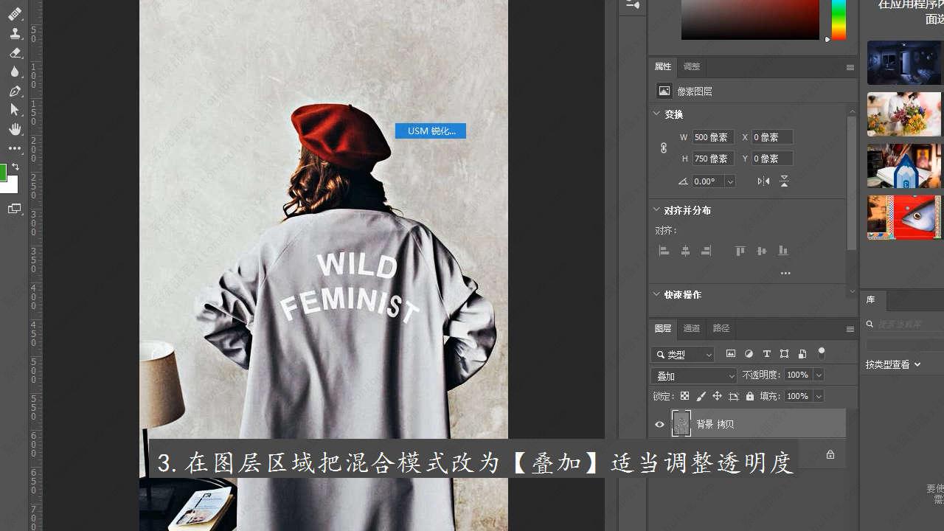Hide the 背景 拷贝 layer via eye icon

[x=659, y=424]
